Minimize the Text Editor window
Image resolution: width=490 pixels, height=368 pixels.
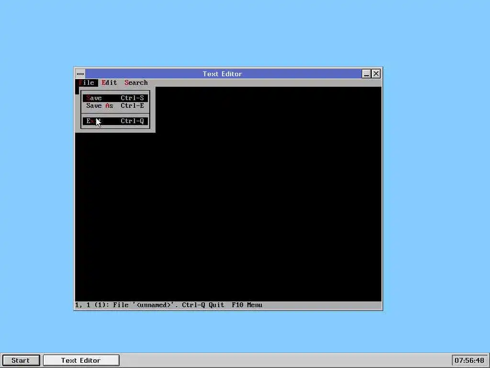366,74
